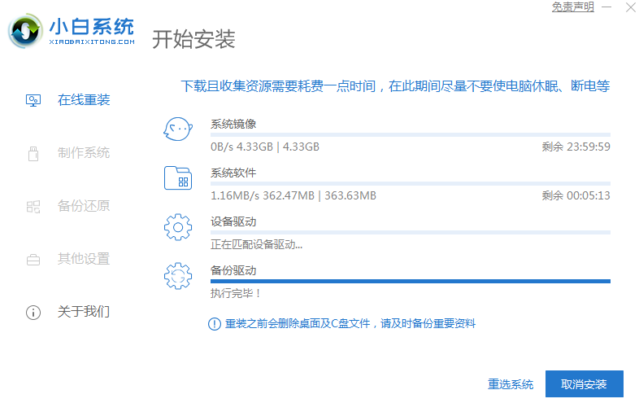The height and width of the screenshot is (403, 639).
Task: Click the 系统软件 folder icon
Action: [177, 178]
